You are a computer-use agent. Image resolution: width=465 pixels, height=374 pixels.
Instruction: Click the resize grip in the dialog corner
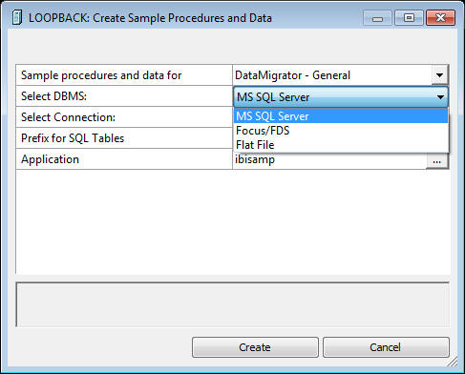453,362
